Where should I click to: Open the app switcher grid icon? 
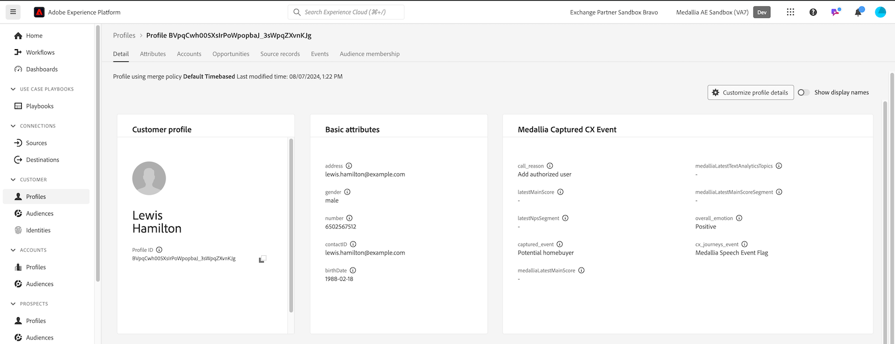[790, 12]
